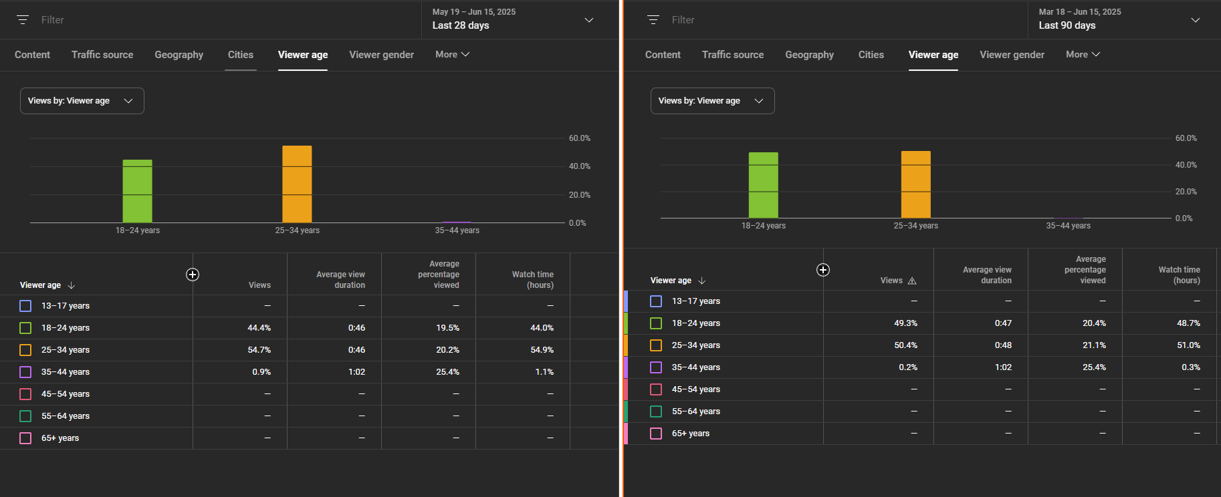Viewport: 1221px width, 497px height.
Task: Switch to Traffic source tab in left panel
Action: (102, 55)
